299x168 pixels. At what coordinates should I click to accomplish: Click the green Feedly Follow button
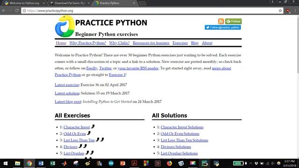(x=233, y=21)
